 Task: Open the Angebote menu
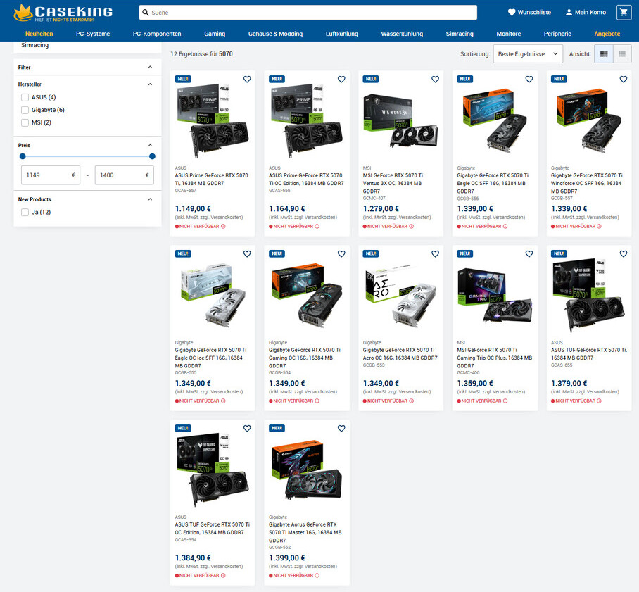(607, 34)
